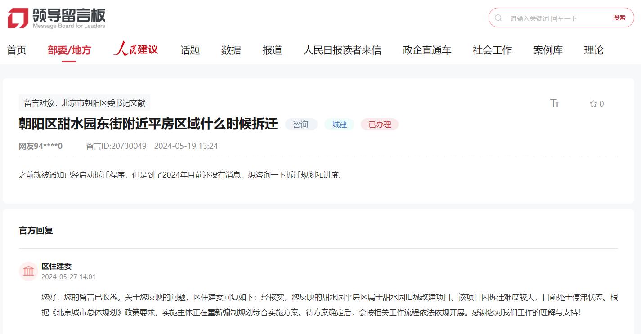
Task: Open the 数据 menu item
Action: [x=231, y=50]
